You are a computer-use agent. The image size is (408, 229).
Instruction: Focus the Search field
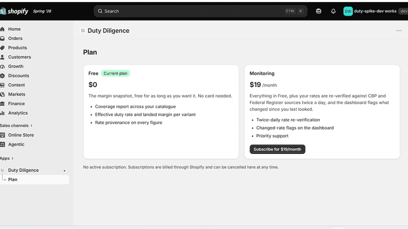[x=201, y=11]
